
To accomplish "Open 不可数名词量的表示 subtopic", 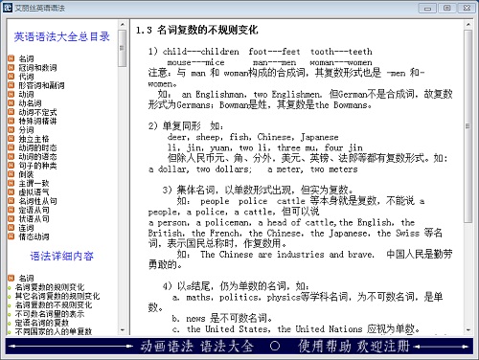I will click(x=50, y=314).
